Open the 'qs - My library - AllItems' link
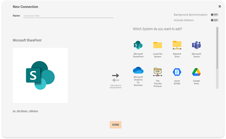This screenshot has width=226, height=139. [x=25, y=111]
